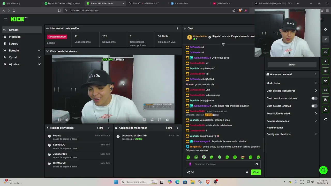
Task: Open the emoji picker in the chat message box
Action: [257, 164]
